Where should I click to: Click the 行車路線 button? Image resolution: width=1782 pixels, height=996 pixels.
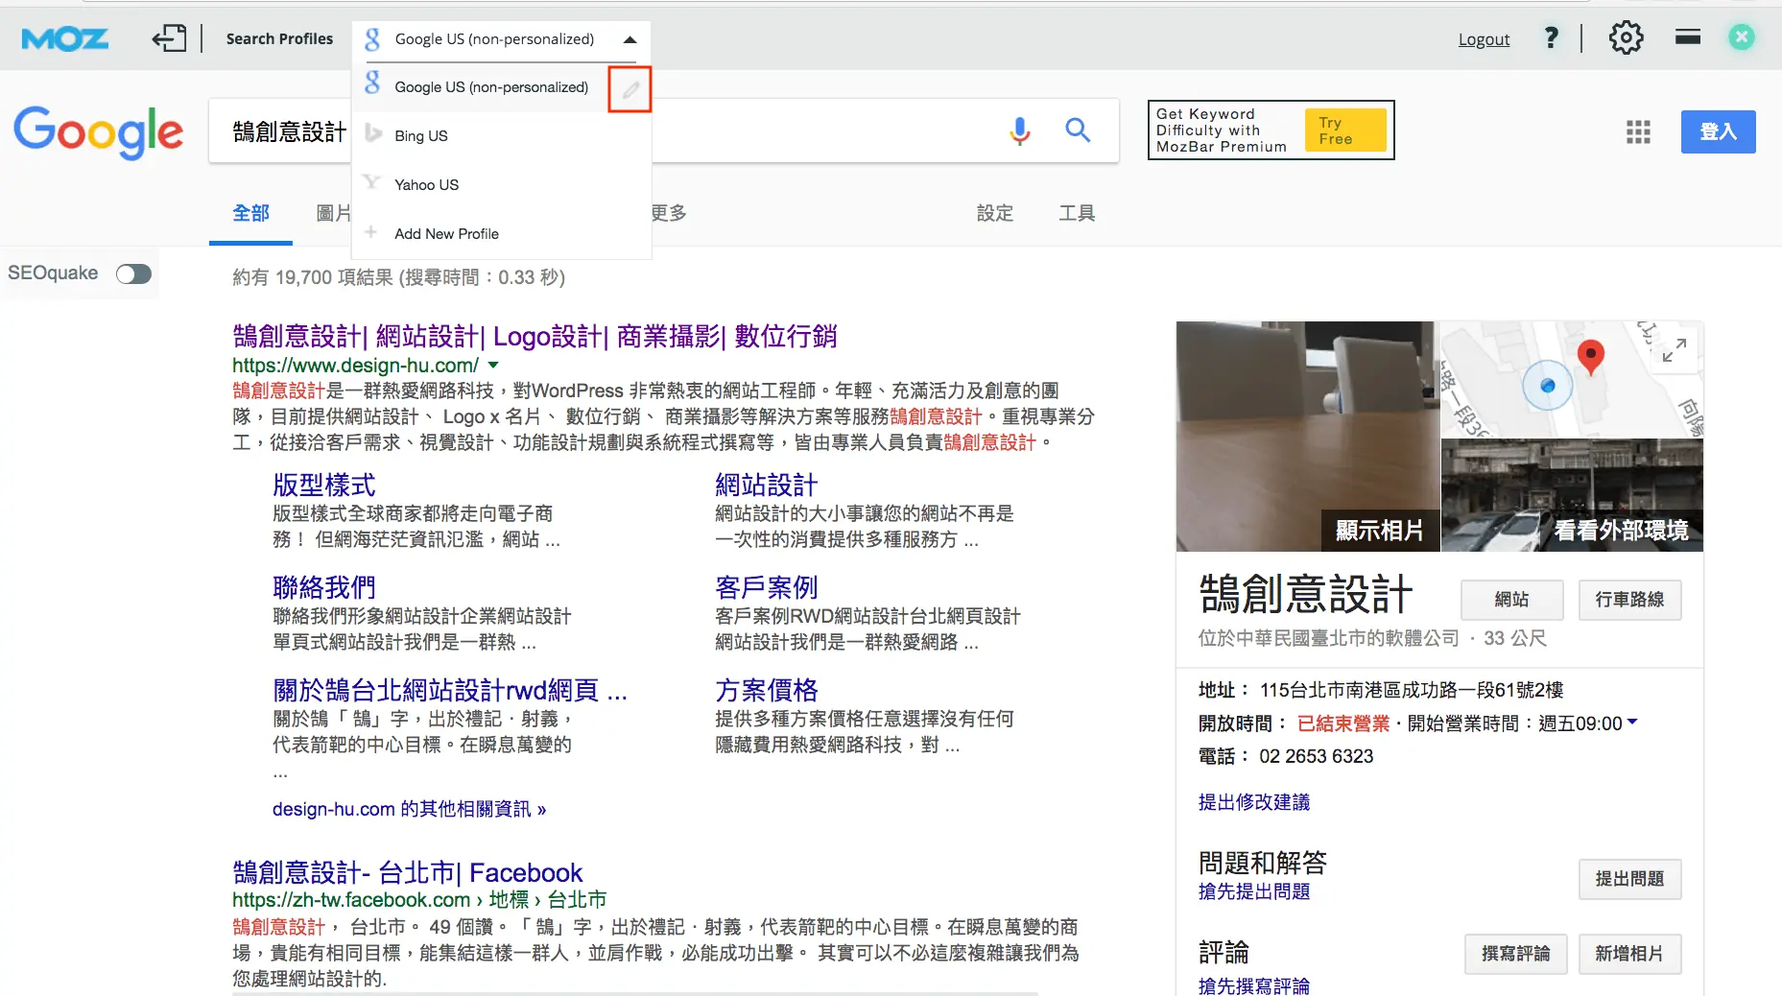[1629, 600]
